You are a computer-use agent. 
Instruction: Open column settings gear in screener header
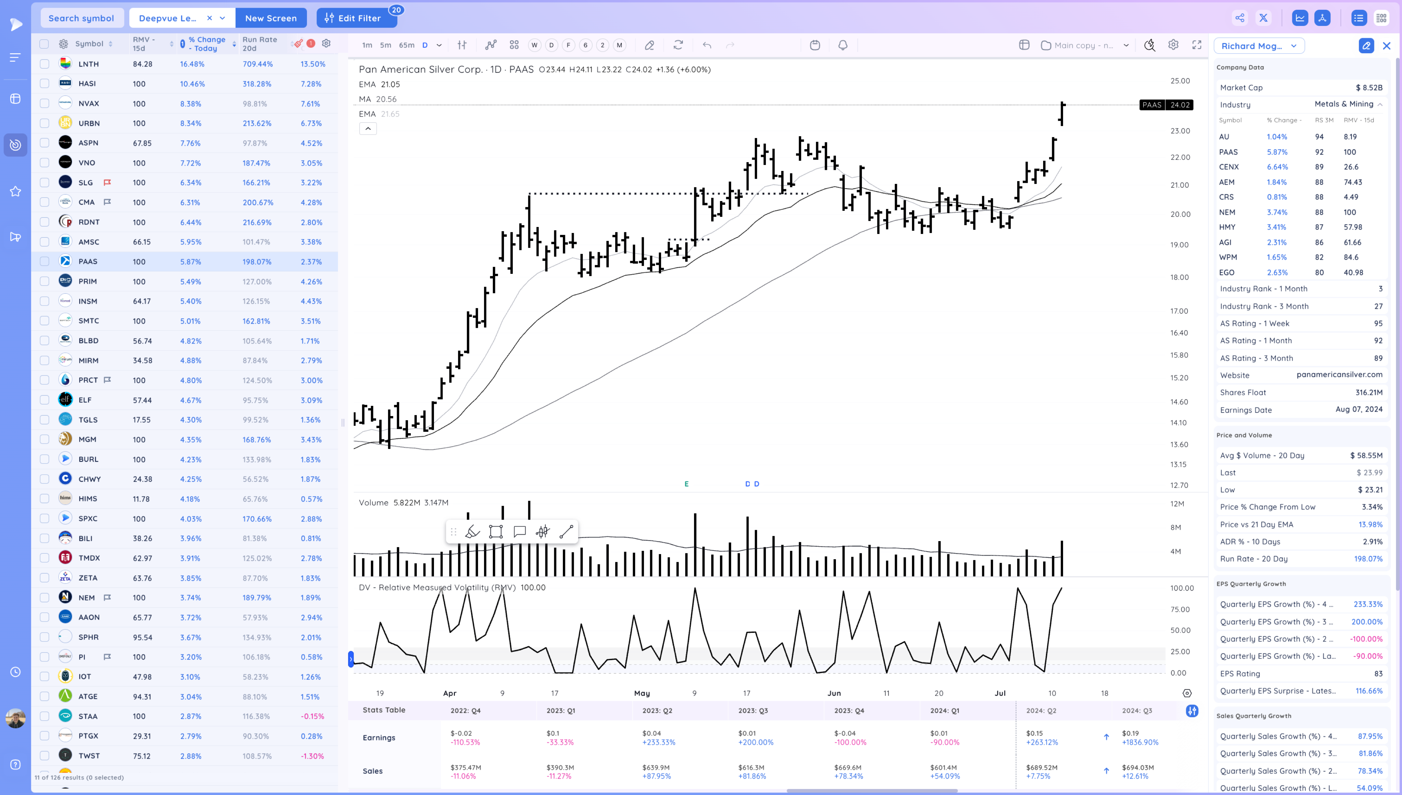326,43
